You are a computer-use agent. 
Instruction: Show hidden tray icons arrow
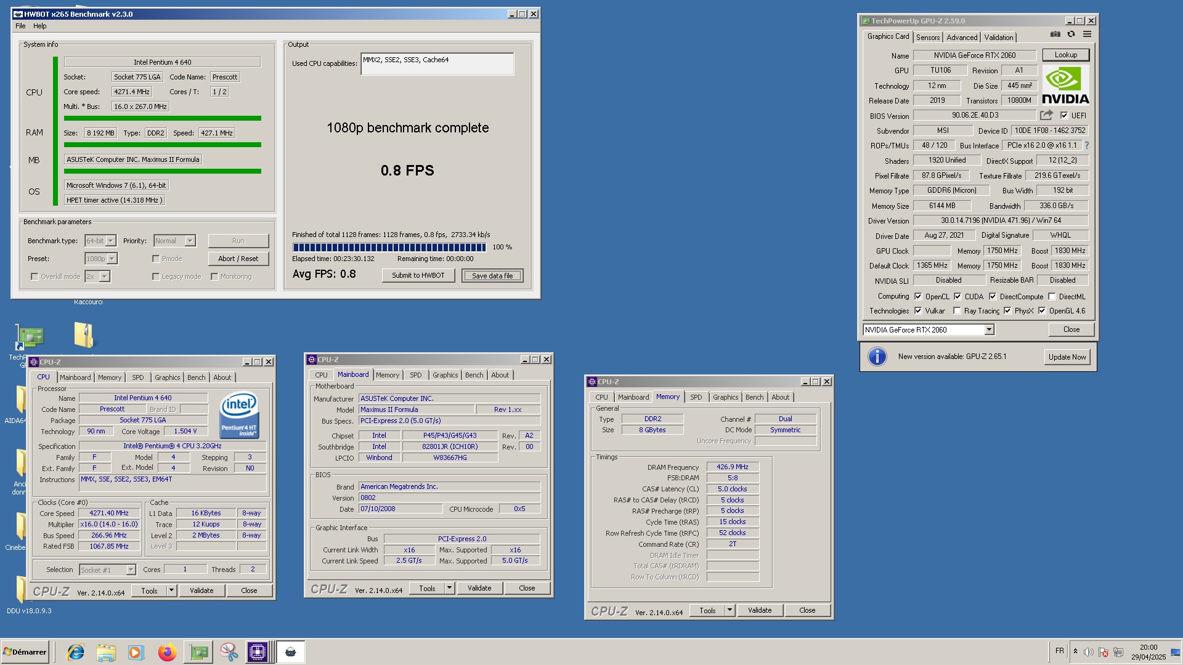pos(1075,651)
